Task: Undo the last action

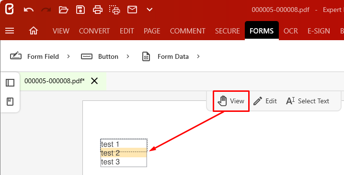Action: 29,10
